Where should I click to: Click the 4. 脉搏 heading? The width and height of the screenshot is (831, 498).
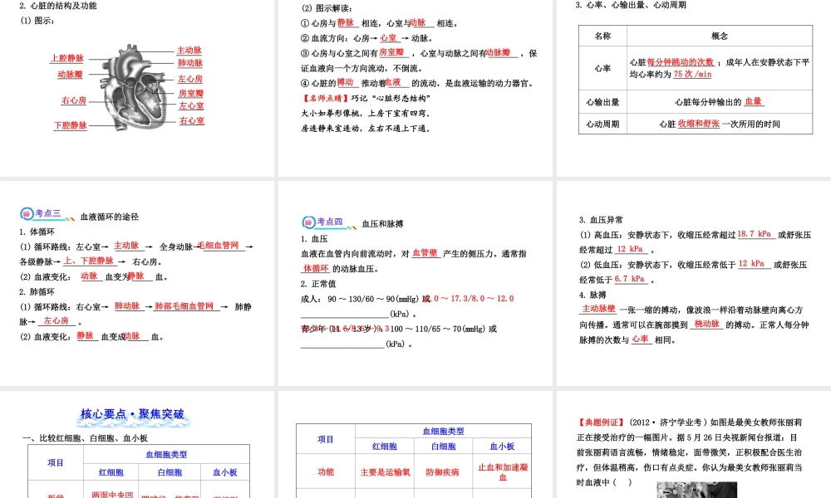click(x=593, y=295)
